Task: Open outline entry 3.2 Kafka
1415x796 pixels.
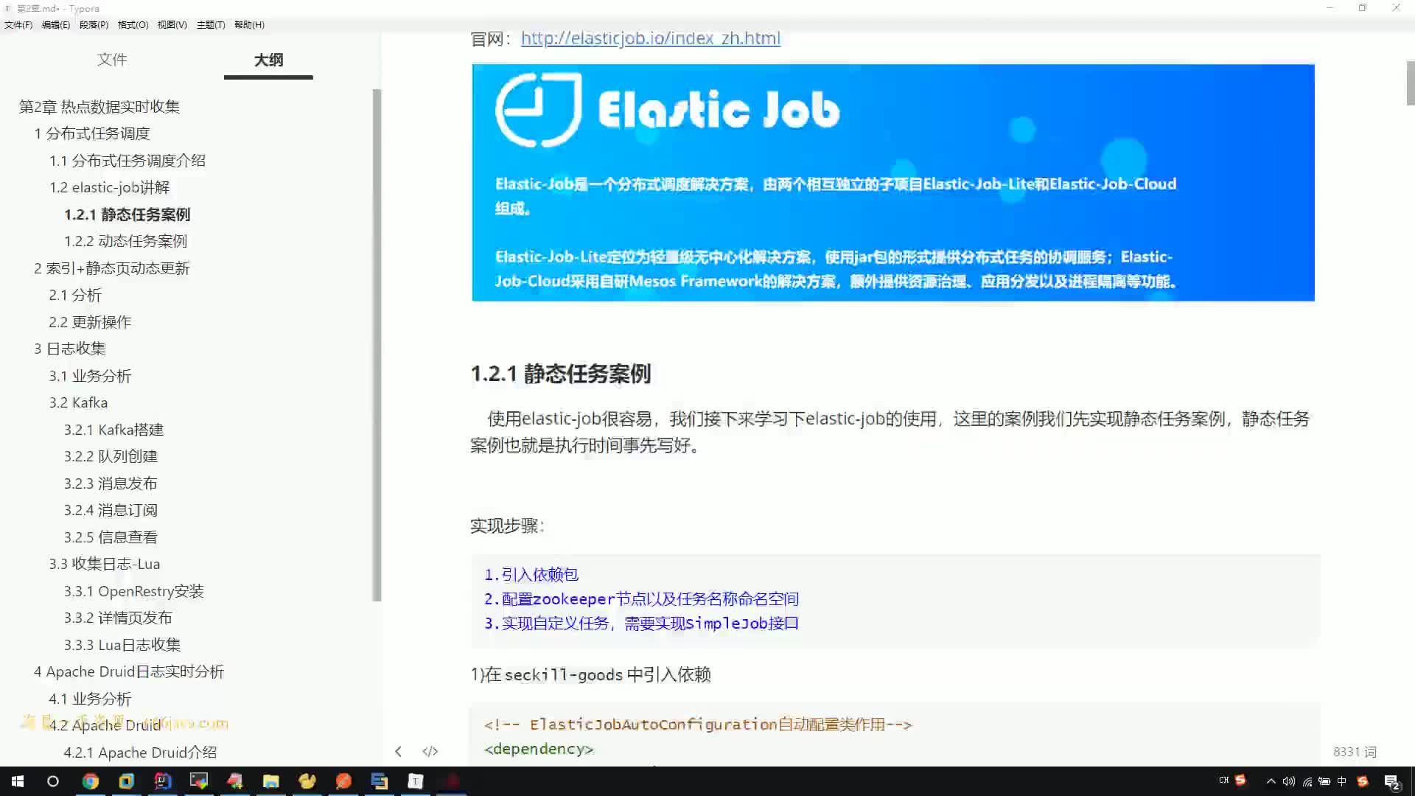Action: tap(78, 402)
